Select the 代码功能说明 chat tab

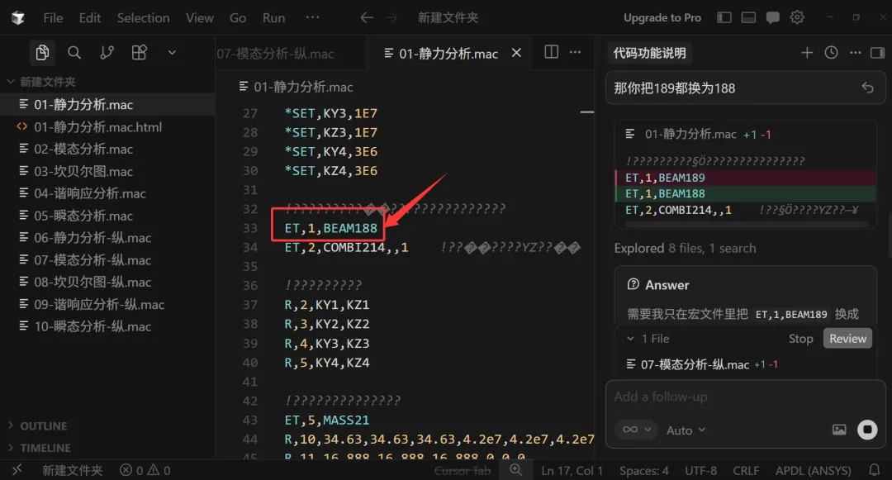tap(650, 53)
